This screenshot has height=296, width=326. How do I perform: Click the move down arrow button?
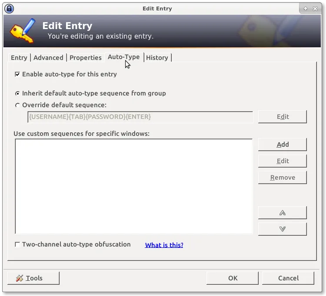point(282,229)
